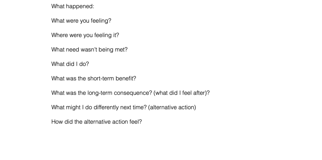
Task: Click the 'What were you feeling?' line
Action: click(x=81, y=21)
